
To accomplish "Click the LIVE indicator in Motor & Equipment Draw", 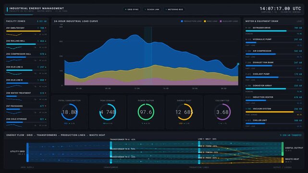I will coord(299,21).
